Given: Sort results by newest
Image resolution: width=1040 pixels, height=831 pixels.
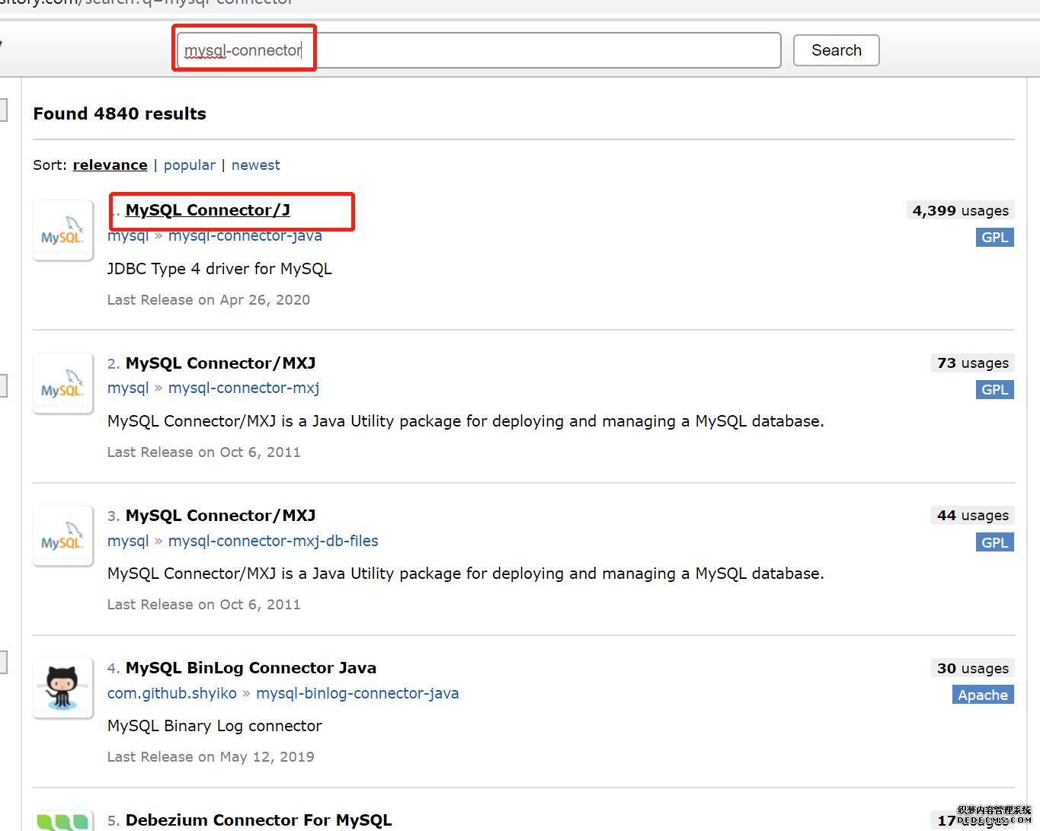Looking at the screenshot, I should (x=255, y=165).
